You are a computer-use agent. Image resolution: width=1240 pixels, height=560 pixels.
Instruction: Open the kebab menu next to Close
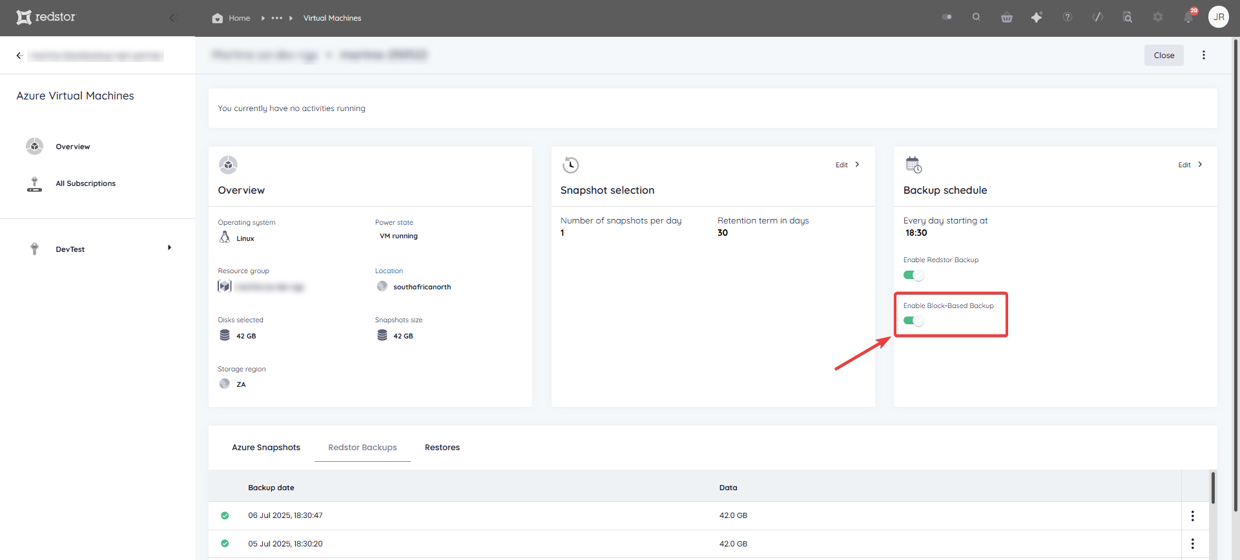tap(1204, 56)
